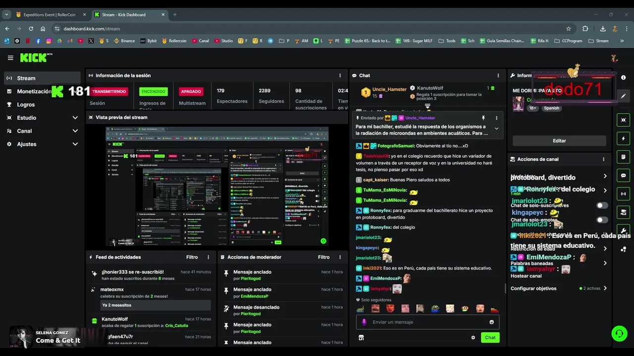Open the hamburger menu next to Kick logo
Screen dimensions: 634x356
[x=10, y=58]
